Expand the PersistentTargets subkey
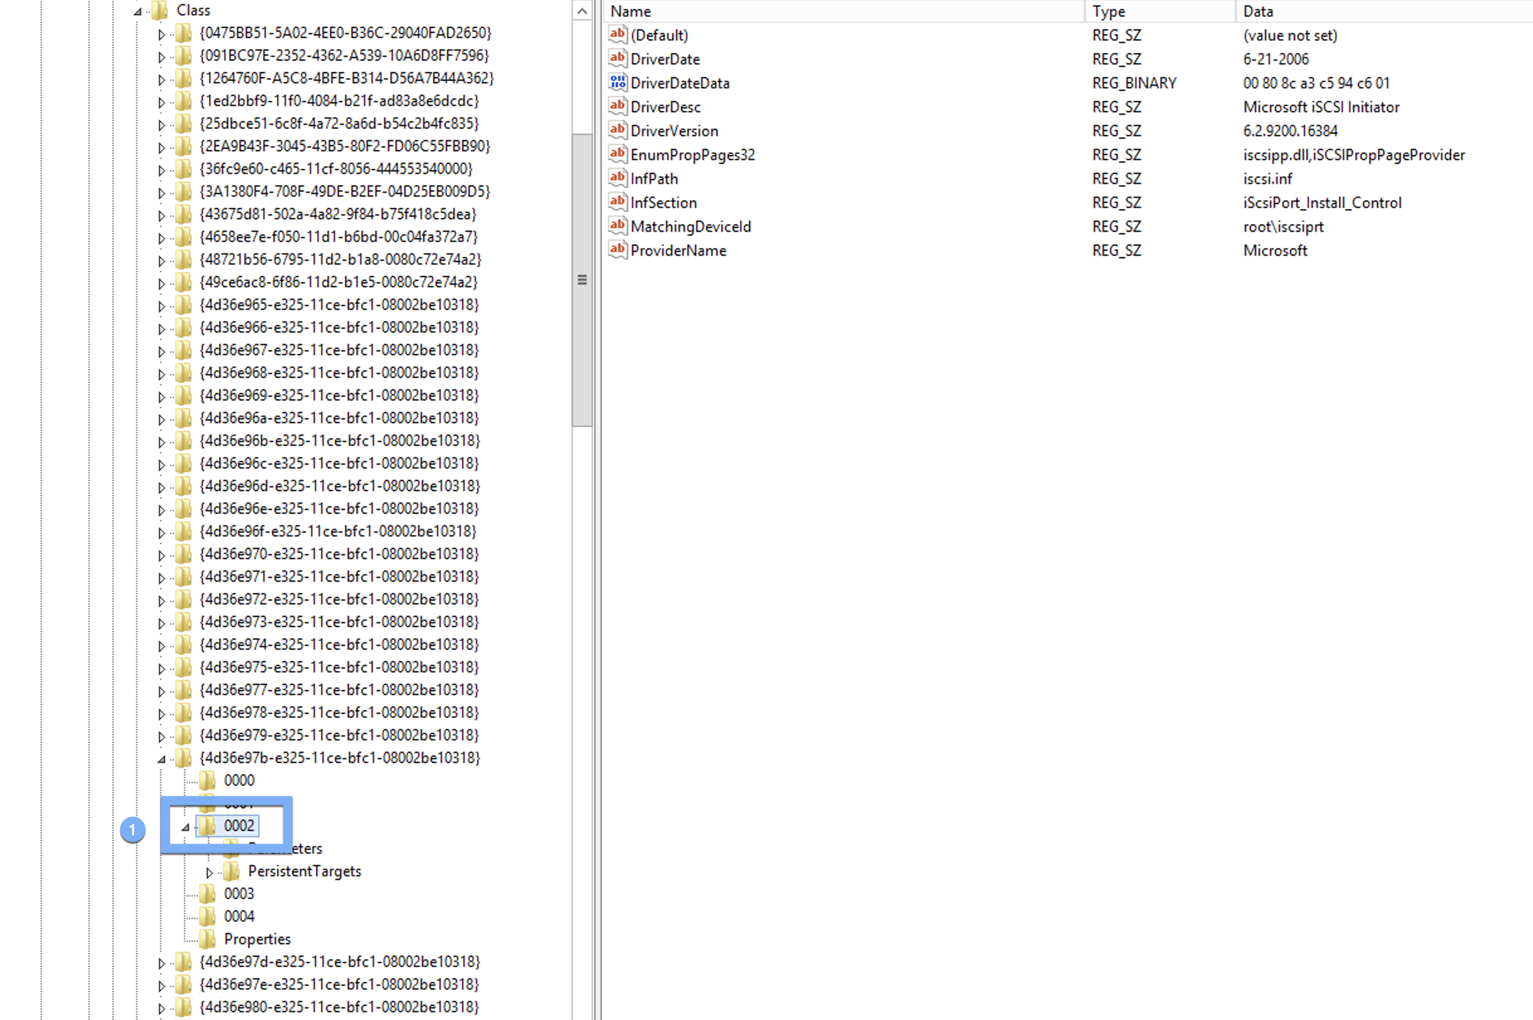 pos(210,871)
